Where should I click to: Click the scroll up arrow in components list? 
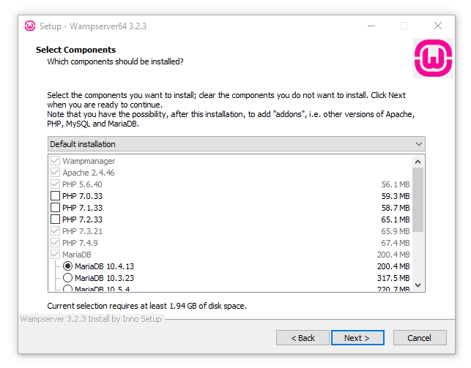(x=418, y=162)
